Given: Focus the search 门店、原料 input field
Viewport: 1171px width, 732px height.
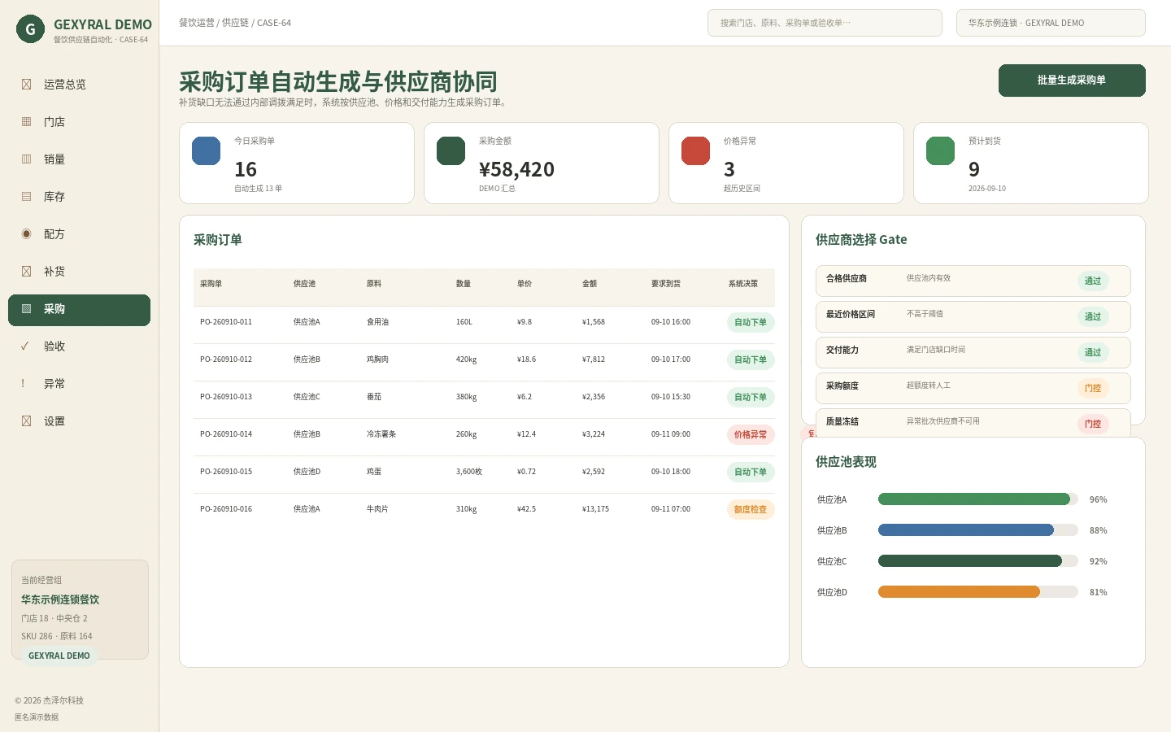Looking at the screenshot, I should click(825, 23).
